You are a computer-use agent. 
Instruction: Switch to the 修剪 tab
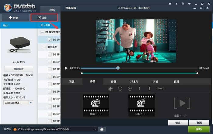coord(113,81)
